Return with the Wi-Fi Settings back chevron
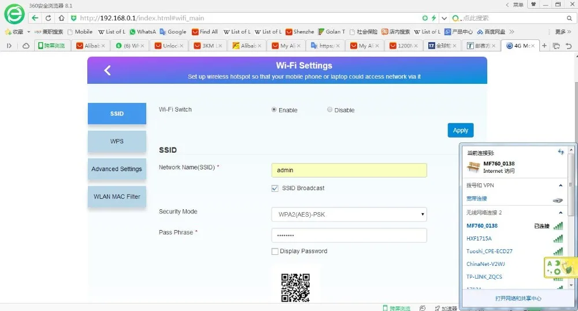This screenshot has height=311, width=578. coord(108,71)
